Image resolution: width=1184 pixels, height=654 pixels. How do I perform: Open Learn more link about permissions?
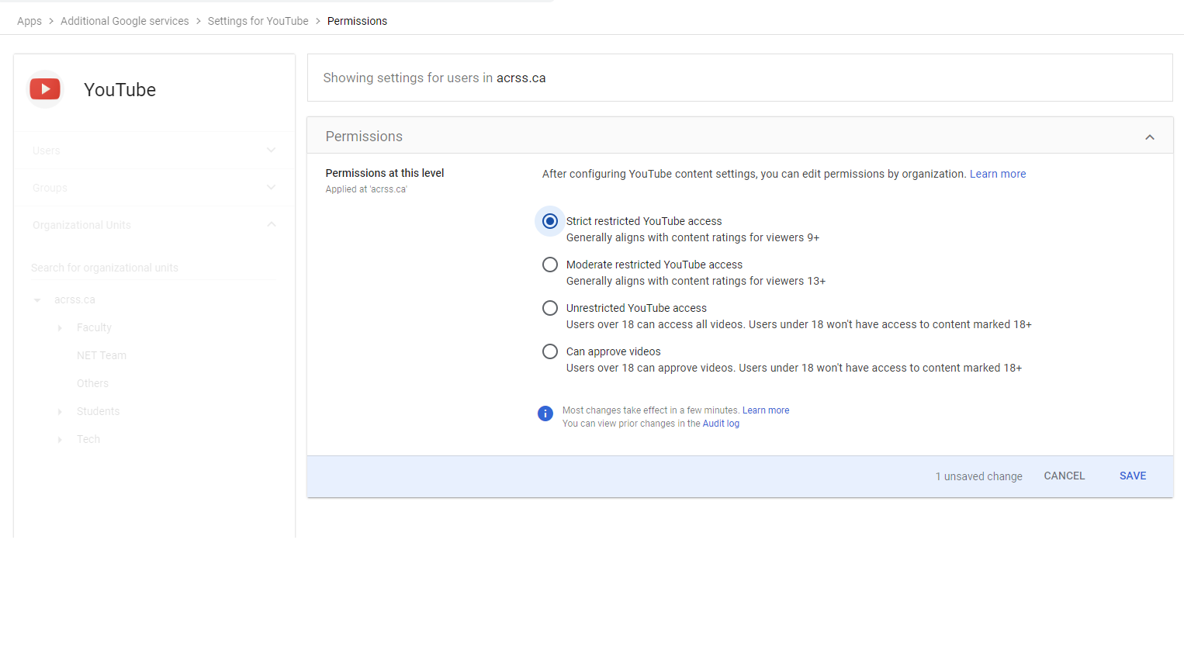point(998,174)
